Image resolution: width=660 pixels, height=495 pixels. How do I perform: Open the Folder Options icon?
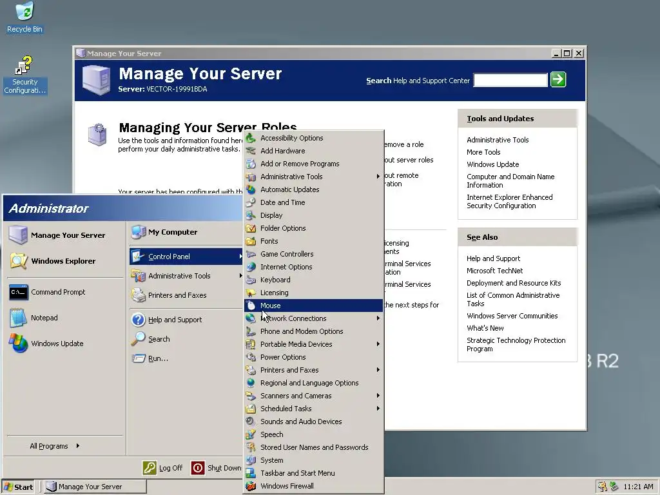tap(251, 228)
